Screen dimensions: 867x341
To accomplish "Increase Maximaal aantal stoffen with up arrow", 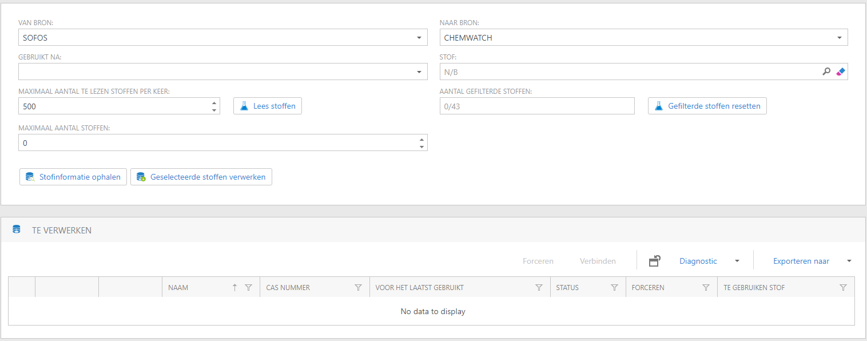I will tap(421, 139).
